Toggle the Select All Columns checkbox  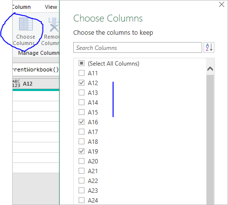tap(82, 63)
